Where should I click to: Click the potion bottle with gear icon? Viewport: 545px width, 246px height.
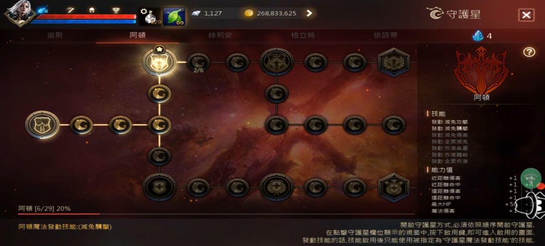pos(150,16)
